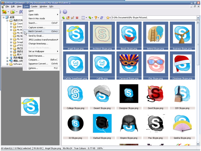201x151 pixels.
Task: Choose Batch Rename from Tools menu
Action: pyautogui.click(x=41, y=56)
